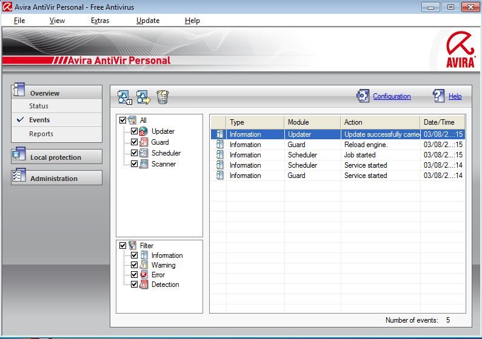Open the Help link
The image size is (482, 339).
click(455, 96)
